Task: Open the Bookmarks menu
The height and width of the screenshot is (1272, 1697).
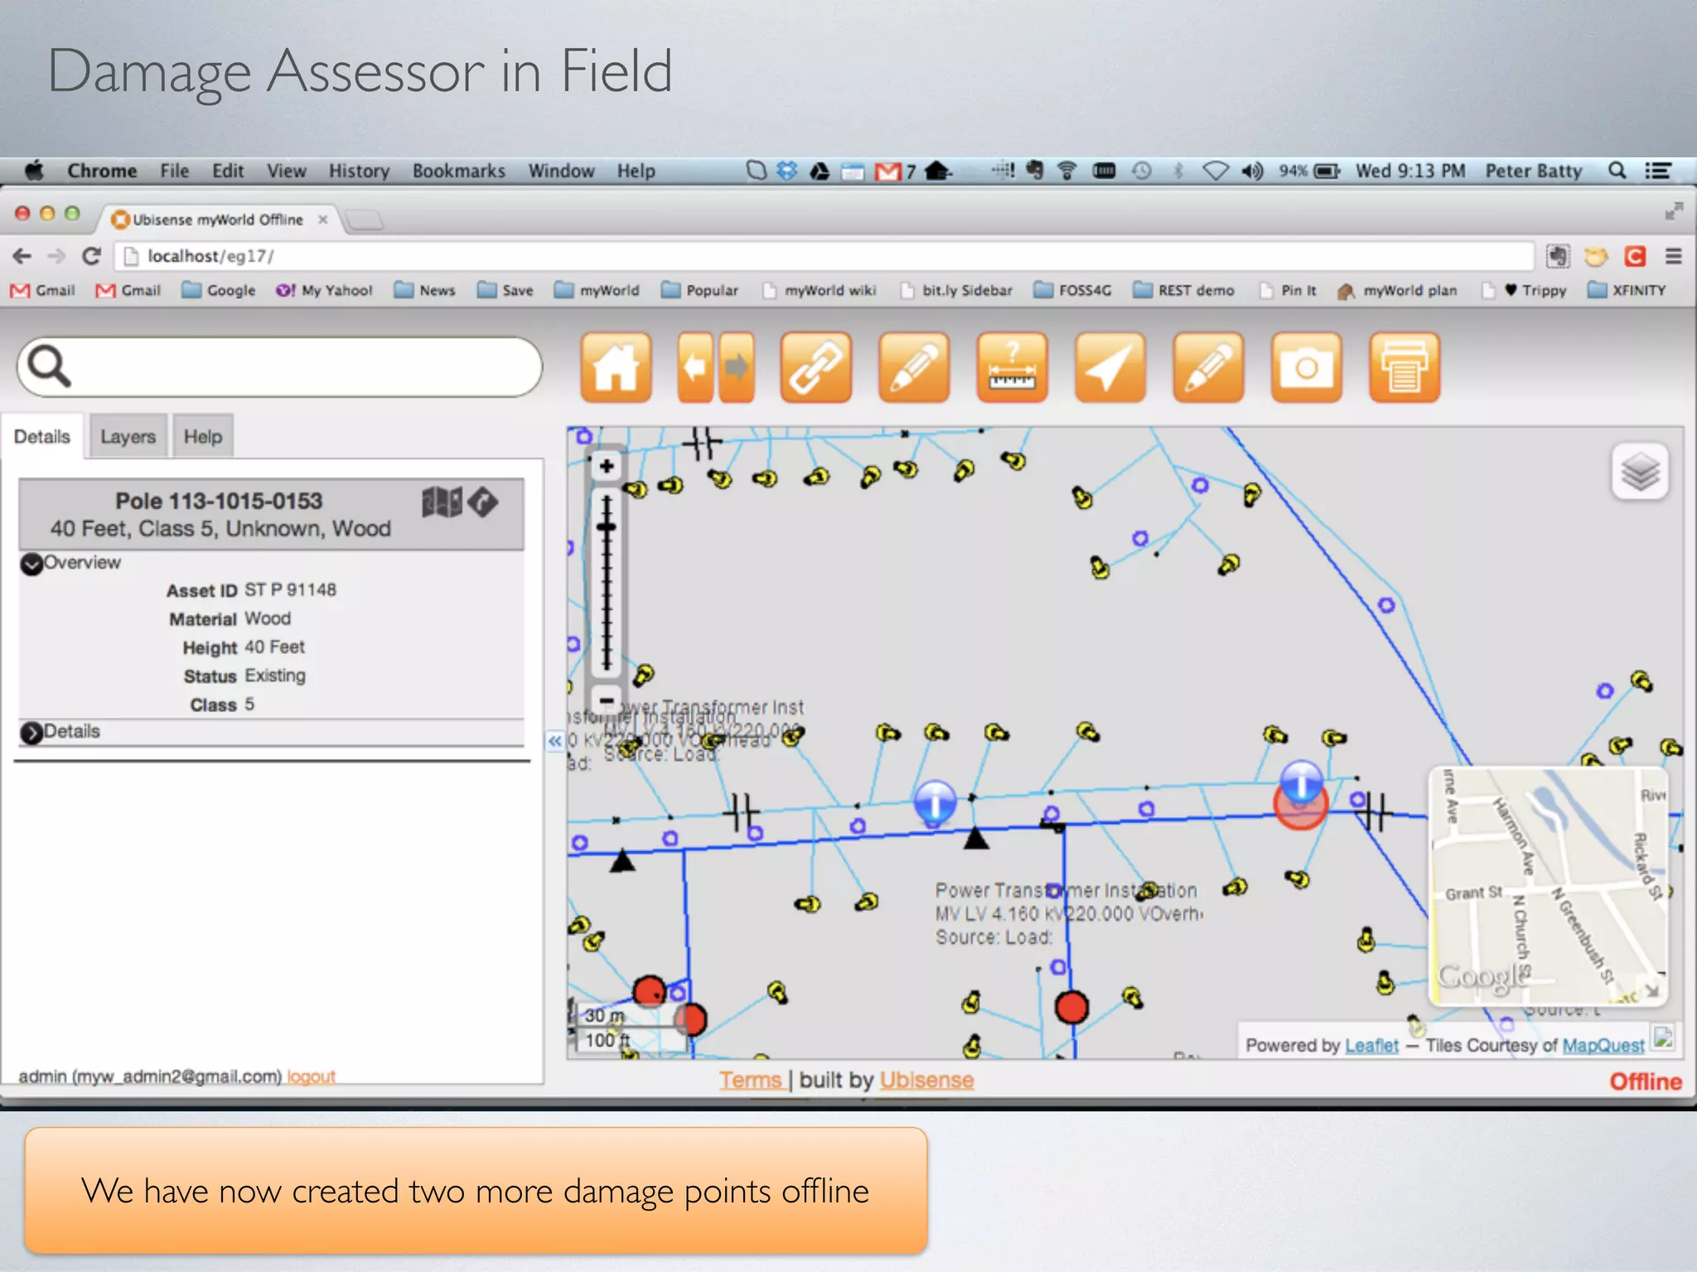Action: pos(459,171)
